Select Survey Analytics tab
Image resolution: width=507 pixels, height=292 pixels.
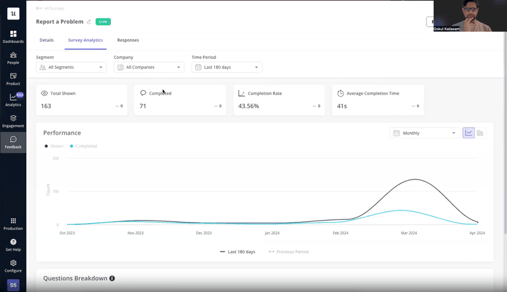click(86, 40)
